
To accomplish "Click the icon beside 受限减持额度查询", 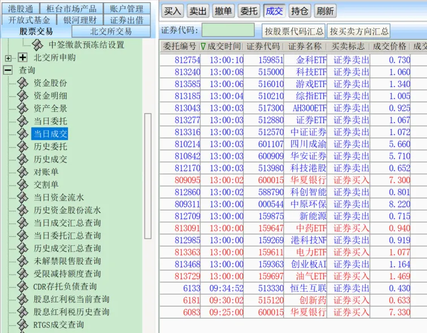I will [23, 274].
